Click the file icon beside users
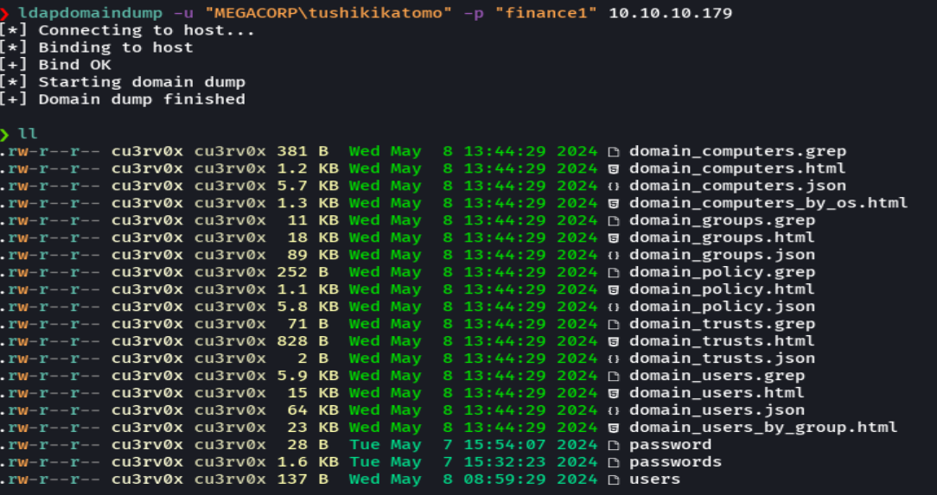The width and height of the screenshot is (937, 495). point(613,480)
